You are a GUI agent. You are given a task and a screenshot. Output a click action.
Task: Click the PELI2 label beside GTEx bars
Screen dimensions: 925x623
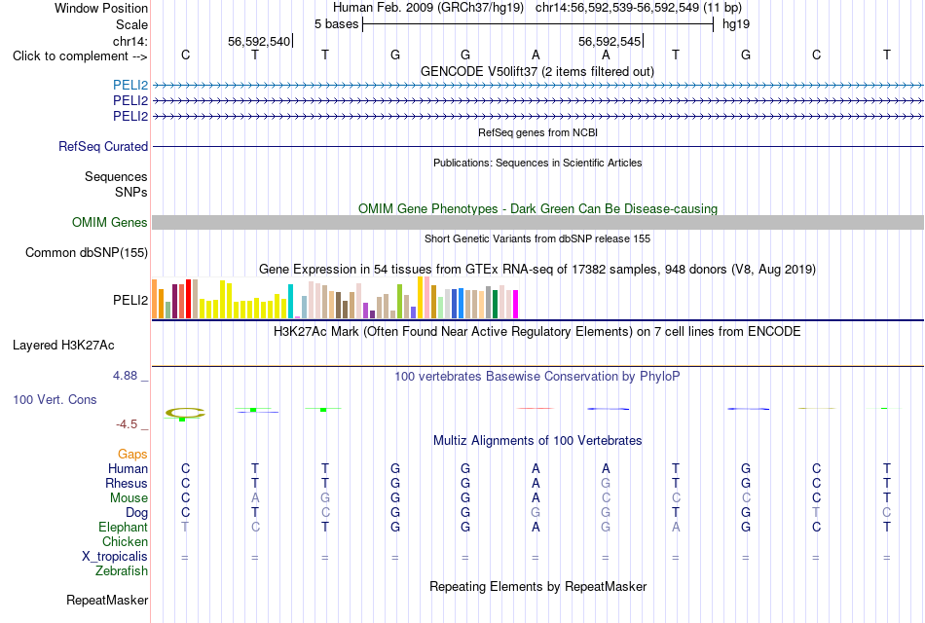tap(130, 300)
